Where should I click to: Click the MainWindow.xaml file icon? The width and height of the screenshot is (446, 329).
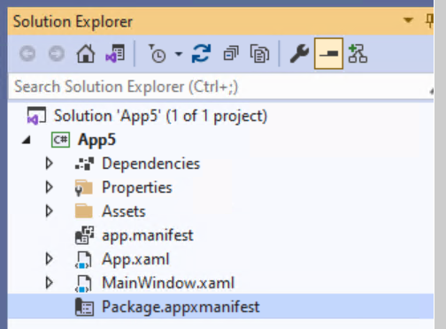click(x=83, y=284)
